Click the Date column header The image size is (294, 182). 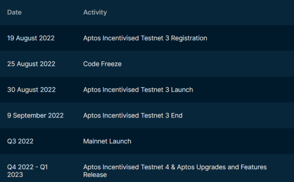pos(14,12)
